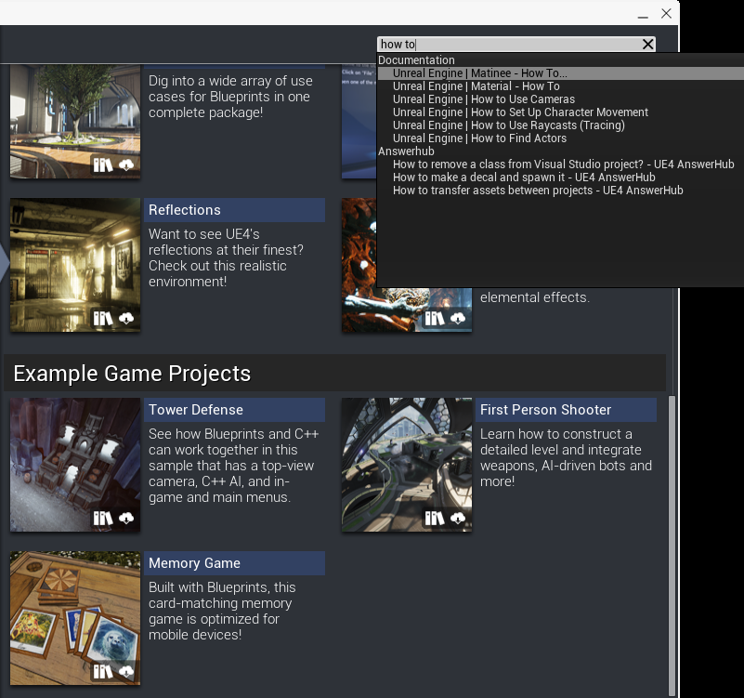The image size is (744, 698).
Task: Open 'How to Find Actors' documentation result
Action: click(479, 138)
